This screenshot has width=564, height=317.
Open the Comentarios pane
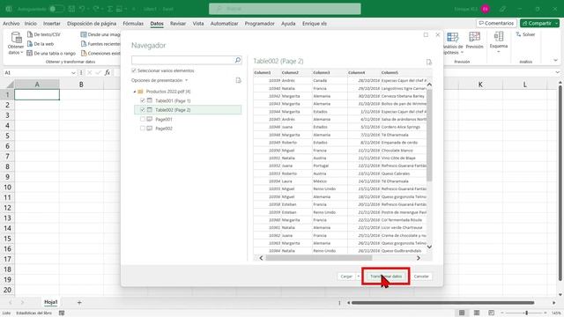click(x=496, y=23)
